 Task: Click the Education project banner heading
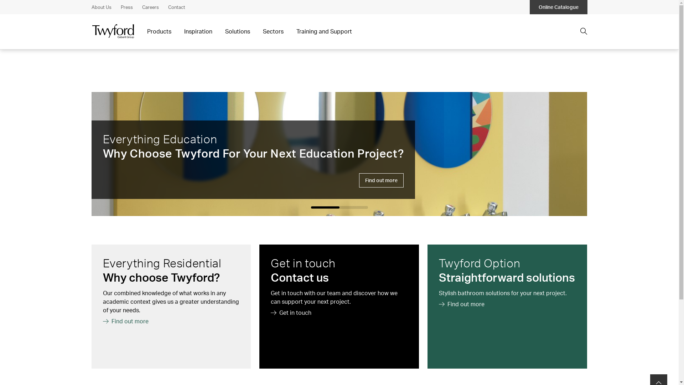click(x=253, y=154)
